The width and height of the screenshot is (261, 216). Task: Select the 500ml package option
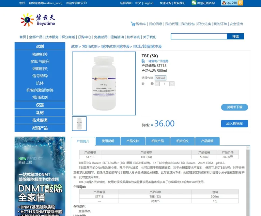click(x=161, y=78)
